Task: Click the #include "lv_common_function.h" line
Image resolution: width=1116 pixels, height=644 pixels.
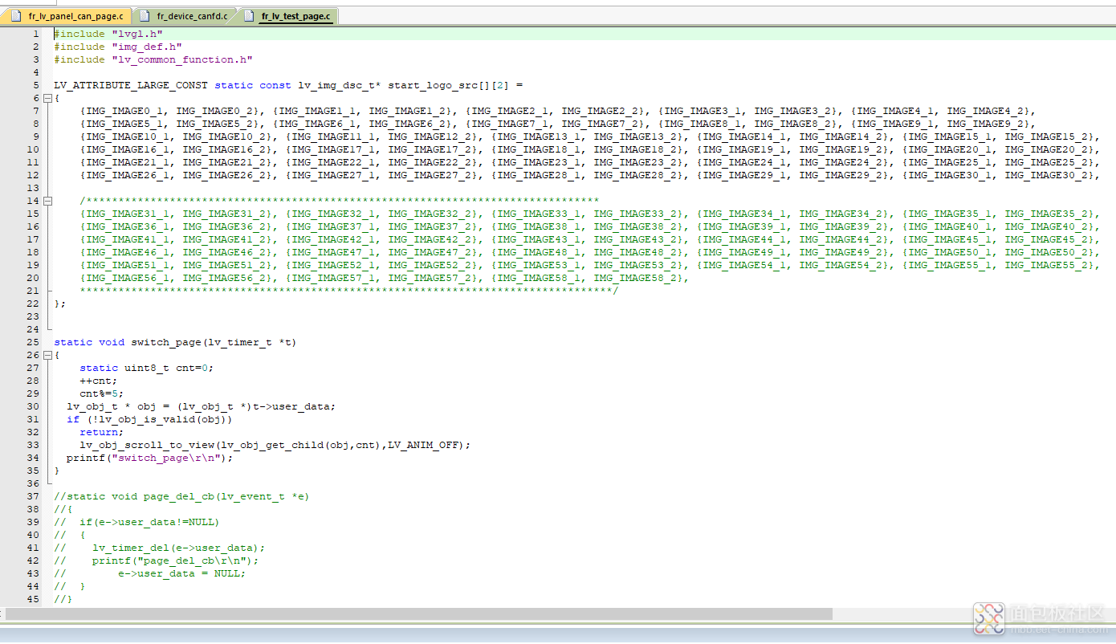Action: (153, 59)
